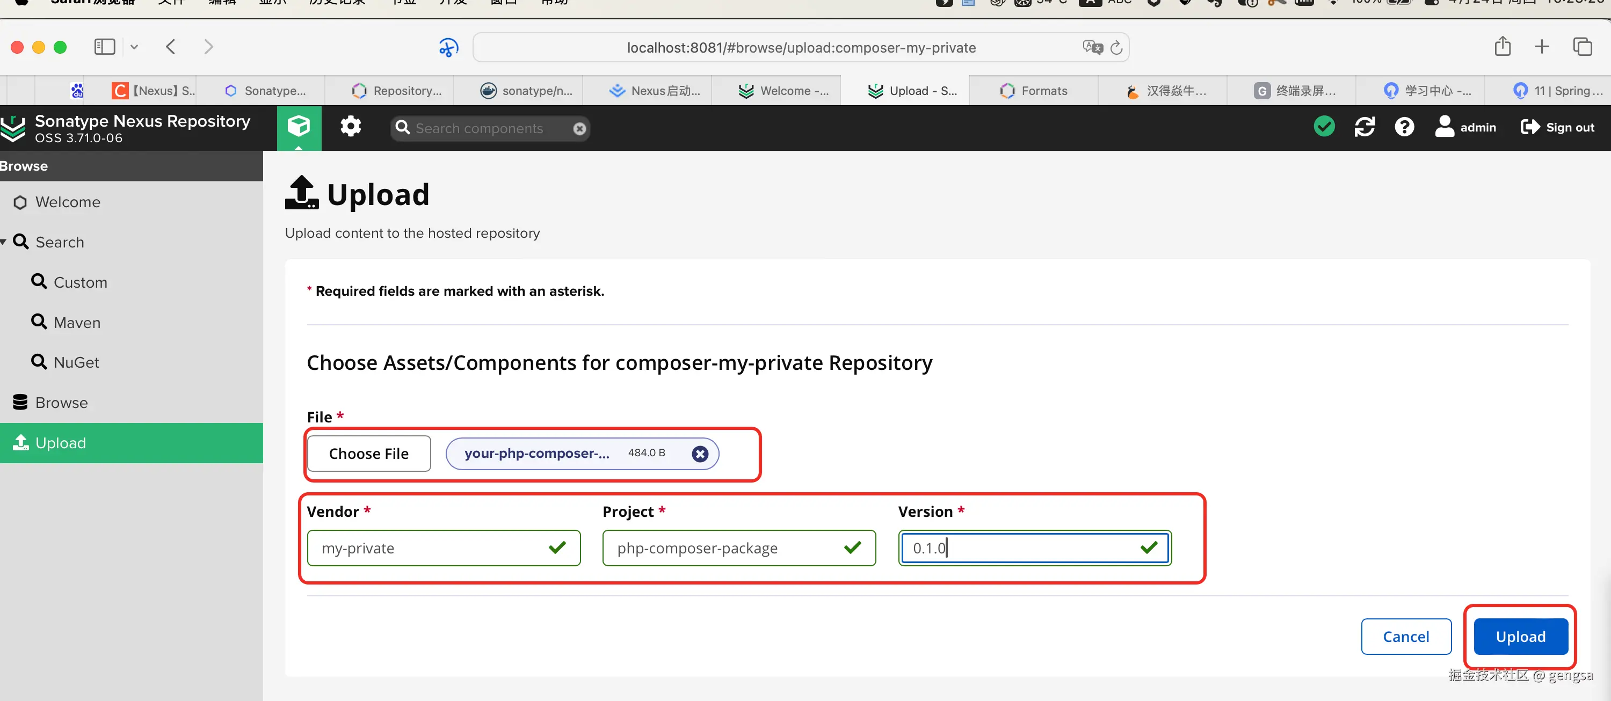The height and width of the screenshot is (701, 1611).
Task: Click the green system status check icon
Action: click(1324, 127)
